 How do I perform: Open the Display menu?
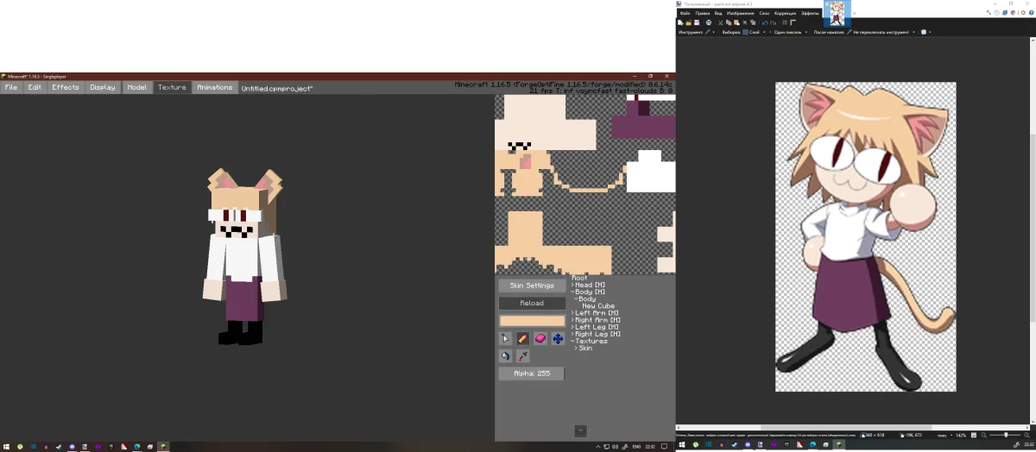[x=103, y=87]
